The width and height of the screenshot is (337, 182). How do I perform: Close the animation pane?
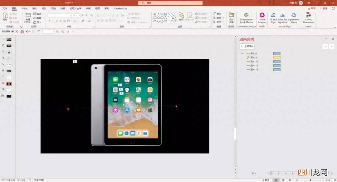point(333,39)
